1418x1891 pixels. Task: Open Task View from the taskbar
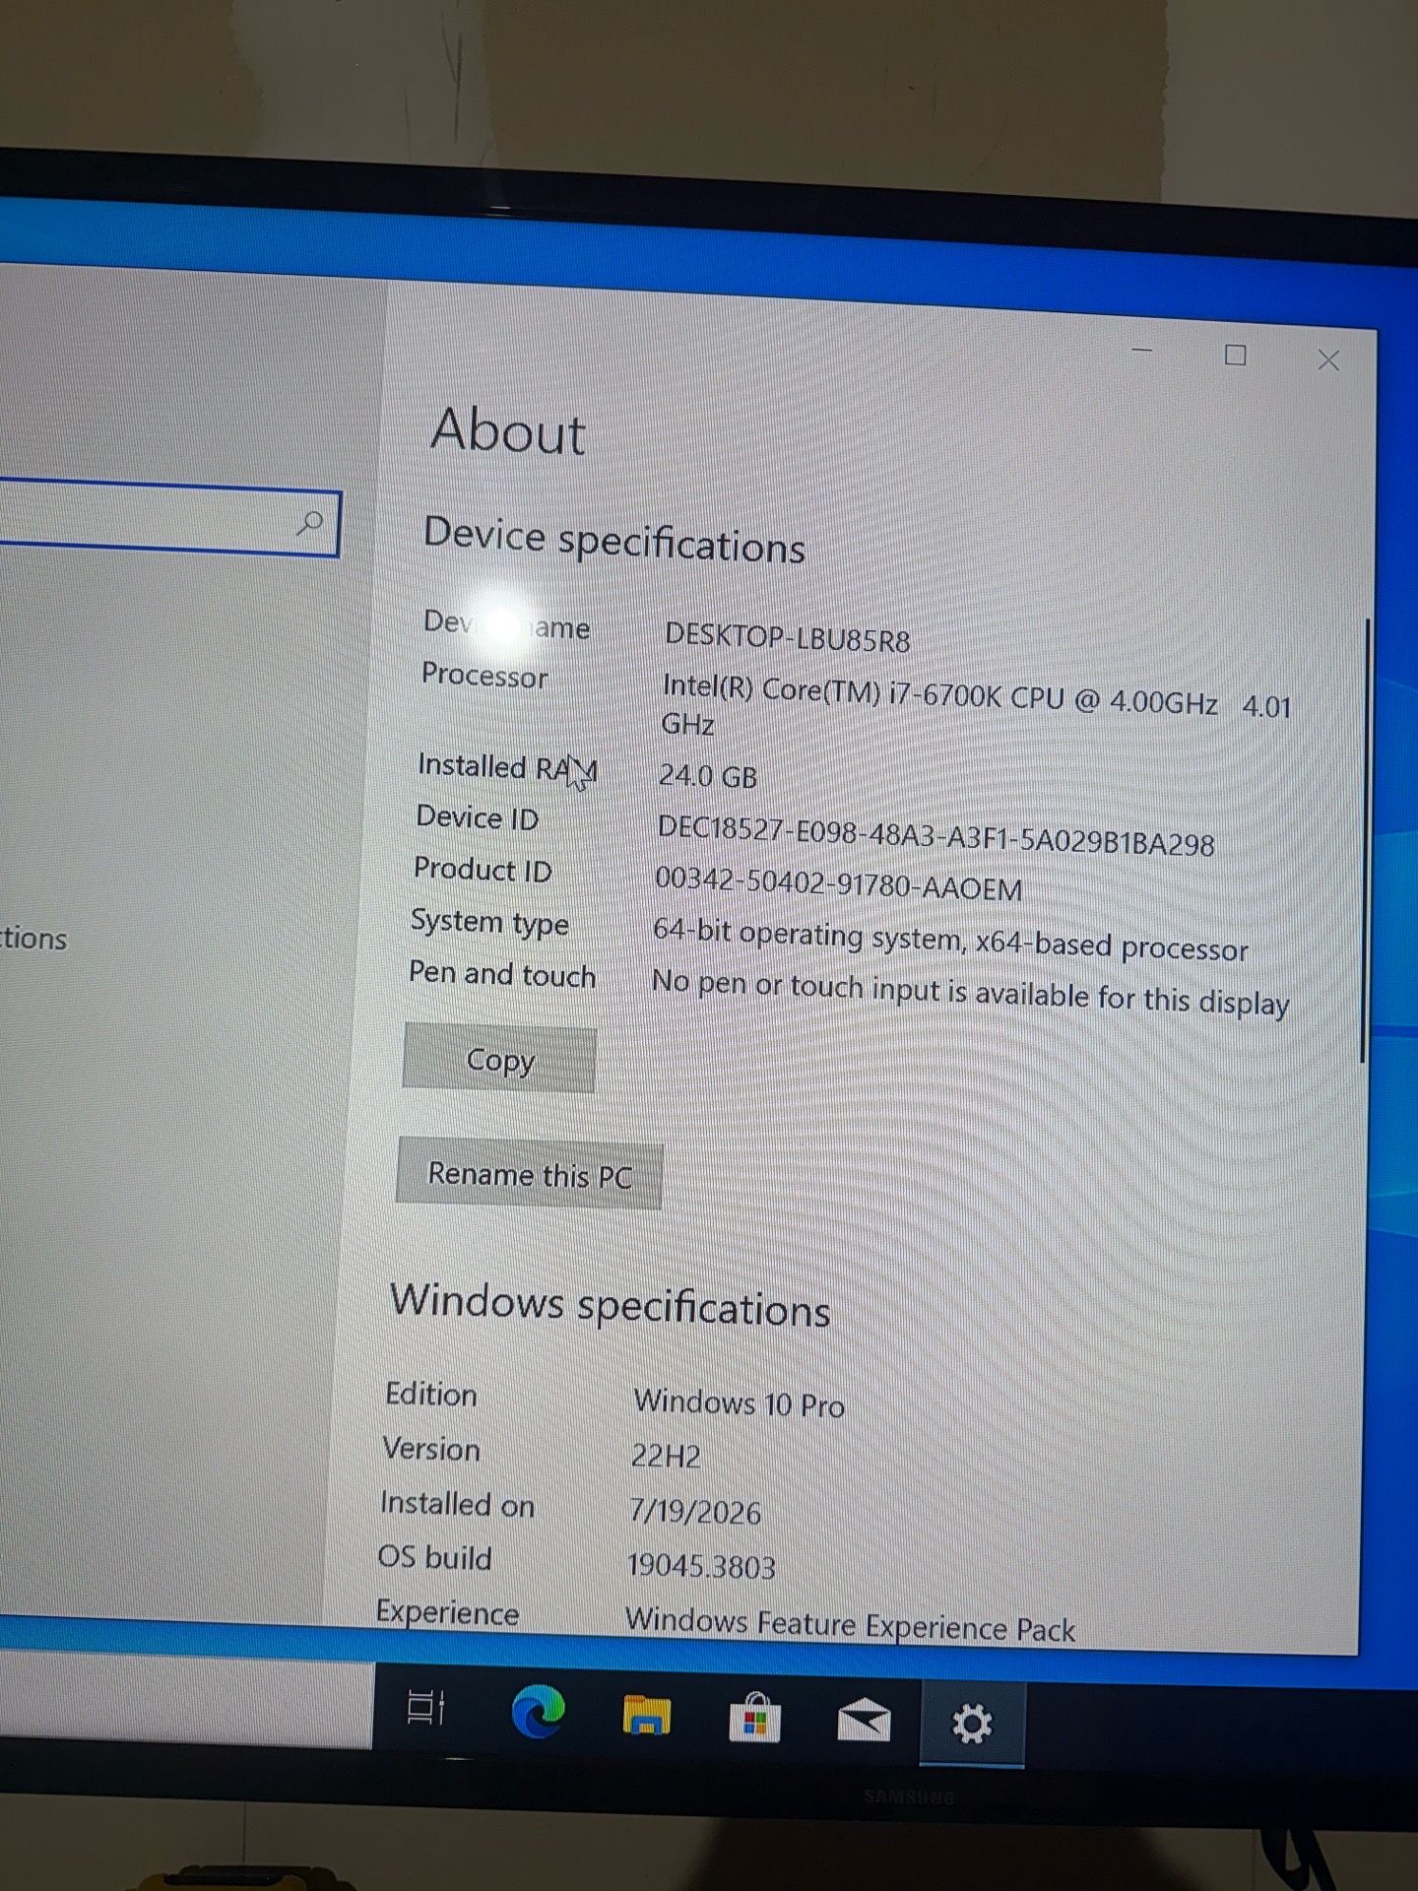(426, 1709)
